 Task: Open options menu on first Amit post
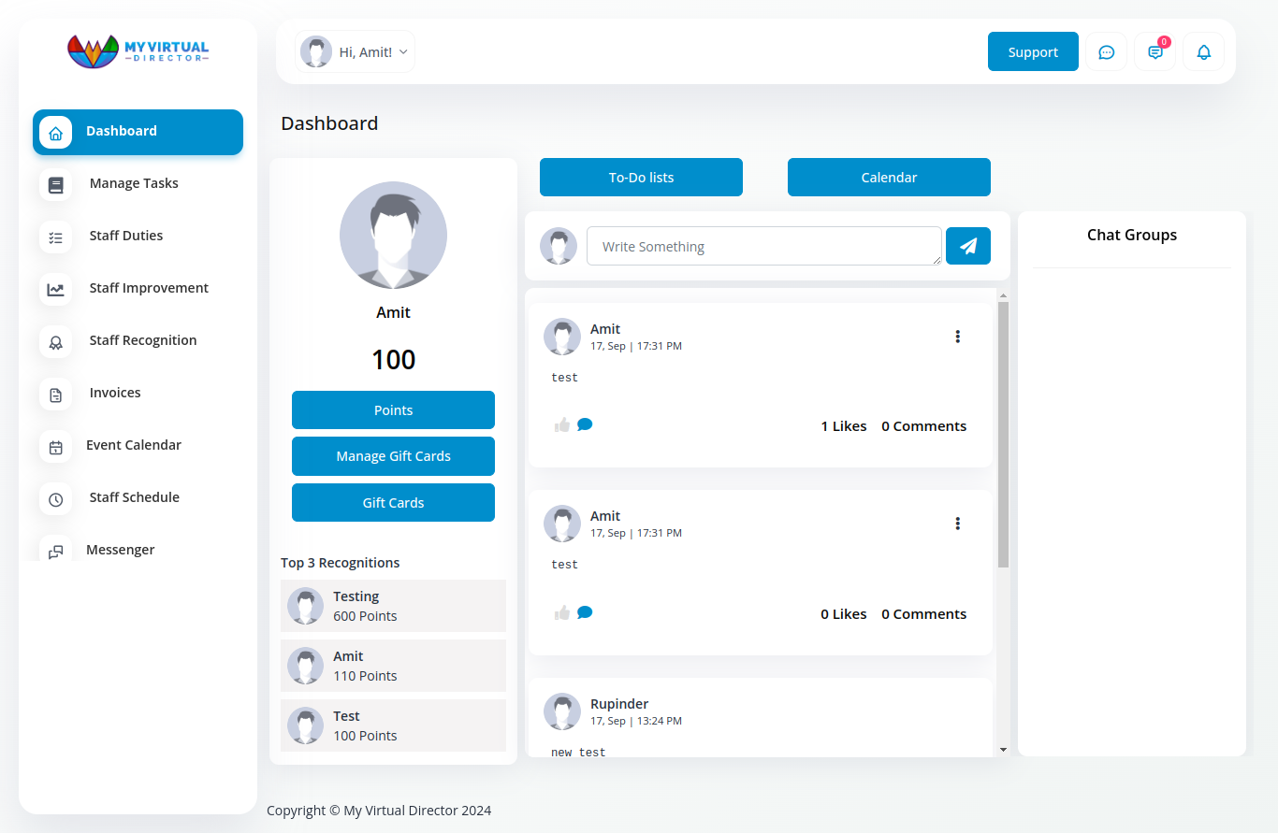tap(957, 337)
